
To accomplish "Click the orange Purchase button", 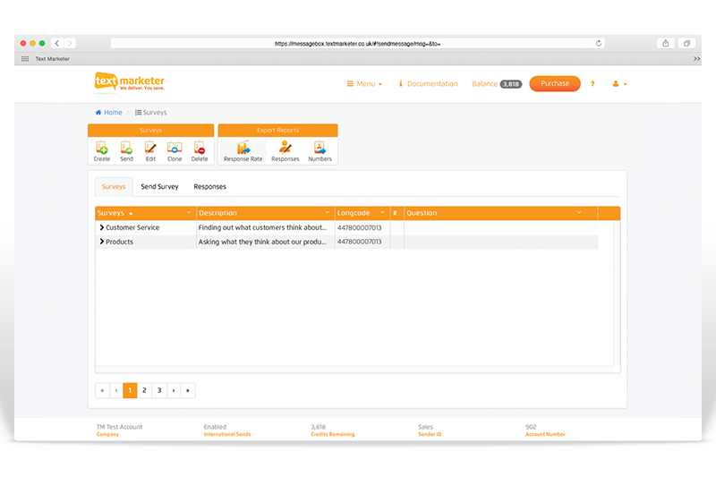I will click(x=555, y=83).
